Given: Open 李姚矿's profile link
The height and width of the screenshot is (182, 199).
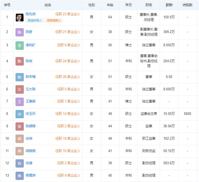Looking at the screenshot, I should coord(31,45).
